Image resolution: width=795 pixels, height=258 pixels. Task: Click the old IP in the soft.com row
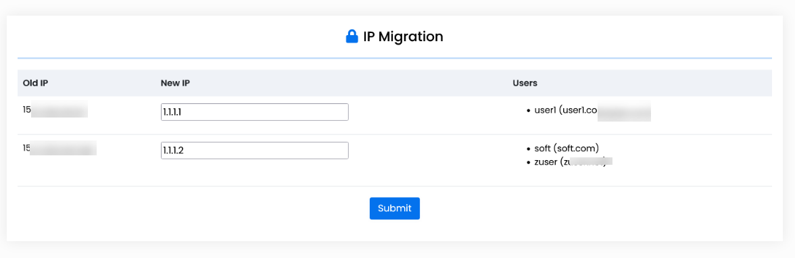click(x=59, y=148)
